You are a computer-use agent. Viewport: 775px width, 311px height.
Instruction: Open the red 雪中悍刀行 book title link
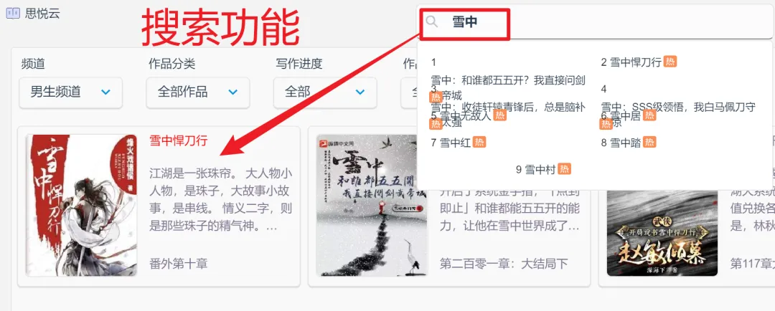(x=179, y=140)
